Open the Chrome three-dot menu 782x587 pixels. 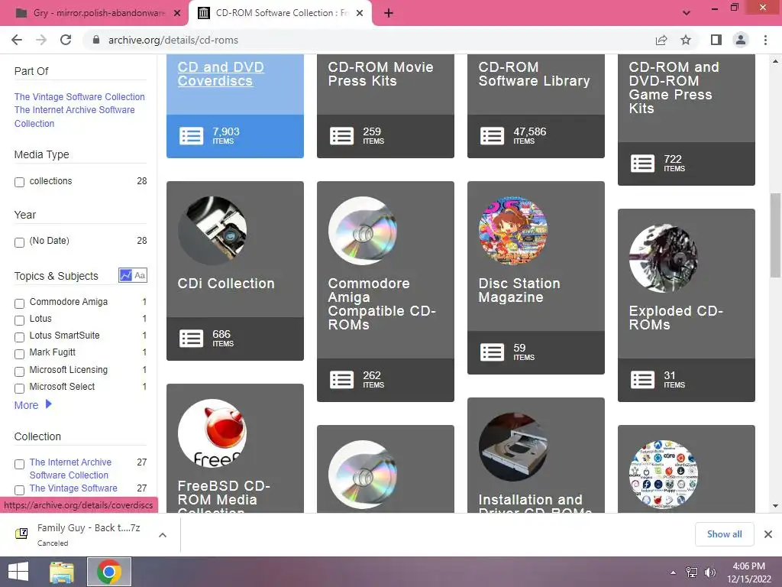tap(765, 40)
